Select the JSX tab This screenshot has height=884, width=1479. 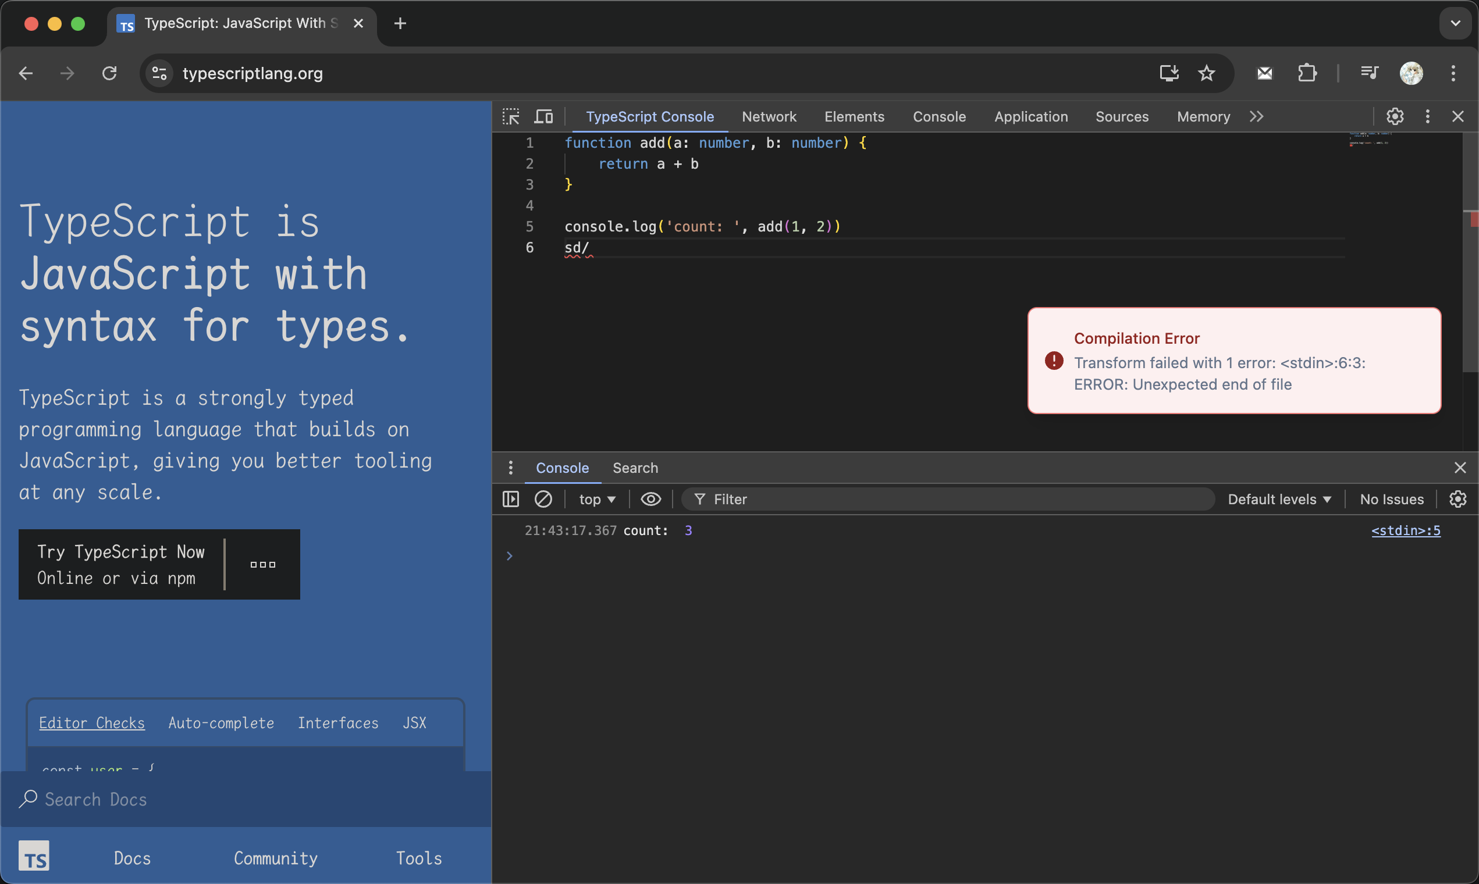(x=415, y=722)
